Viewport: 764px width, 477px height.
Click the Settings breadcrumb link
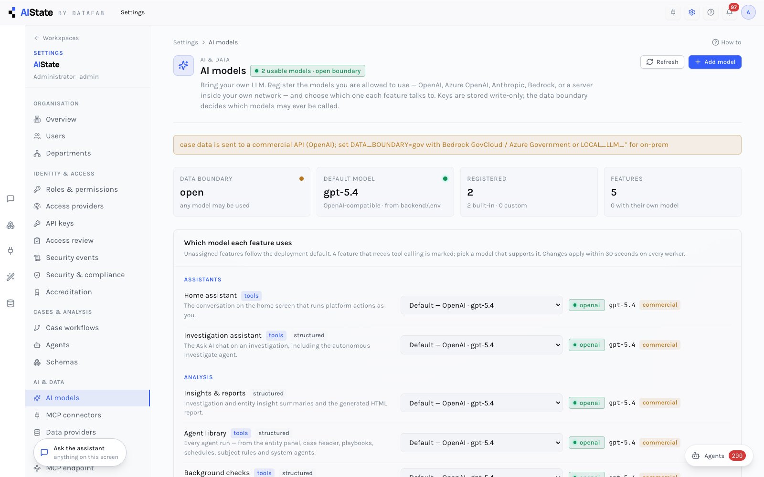(185, 42)
